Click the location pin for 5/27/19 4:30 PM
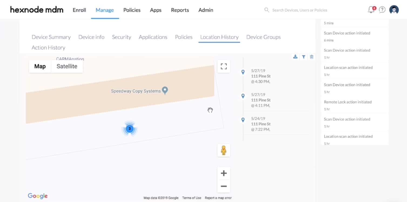407x202 pixels. [243, 72]
